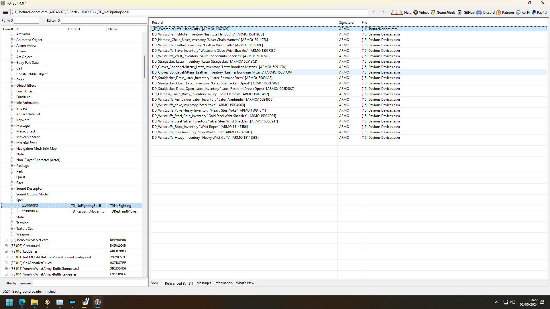
Task: Navigate forward with the right arrow
Action: [383, 12]
